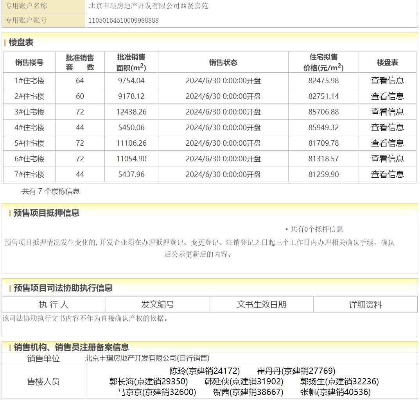The height and width of the screenshot is (400, 420).
Task: Click the price value 82751.14
Action: [323, 96]
